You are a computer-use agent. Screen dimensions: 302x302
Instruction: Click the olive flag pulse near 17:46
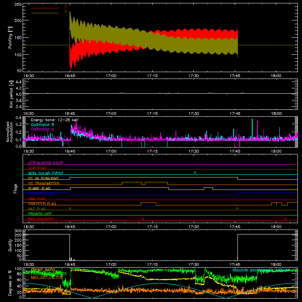tap(237, 209)
